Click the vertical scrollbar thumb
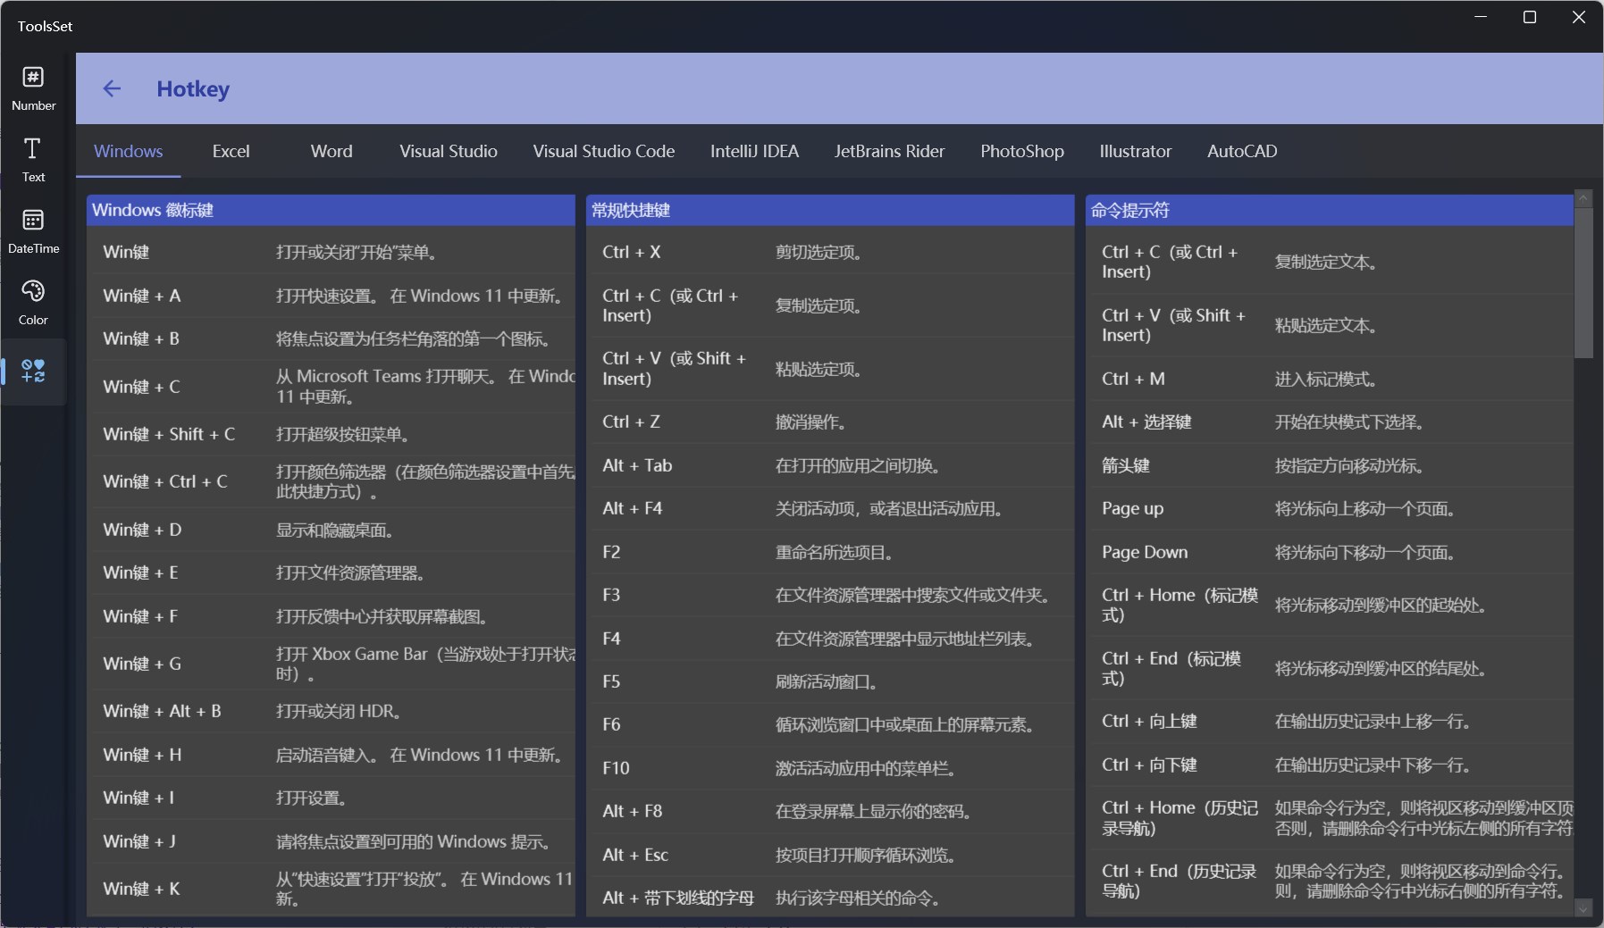This screenshot has width=1604, height=928. tap(1583, 283)
